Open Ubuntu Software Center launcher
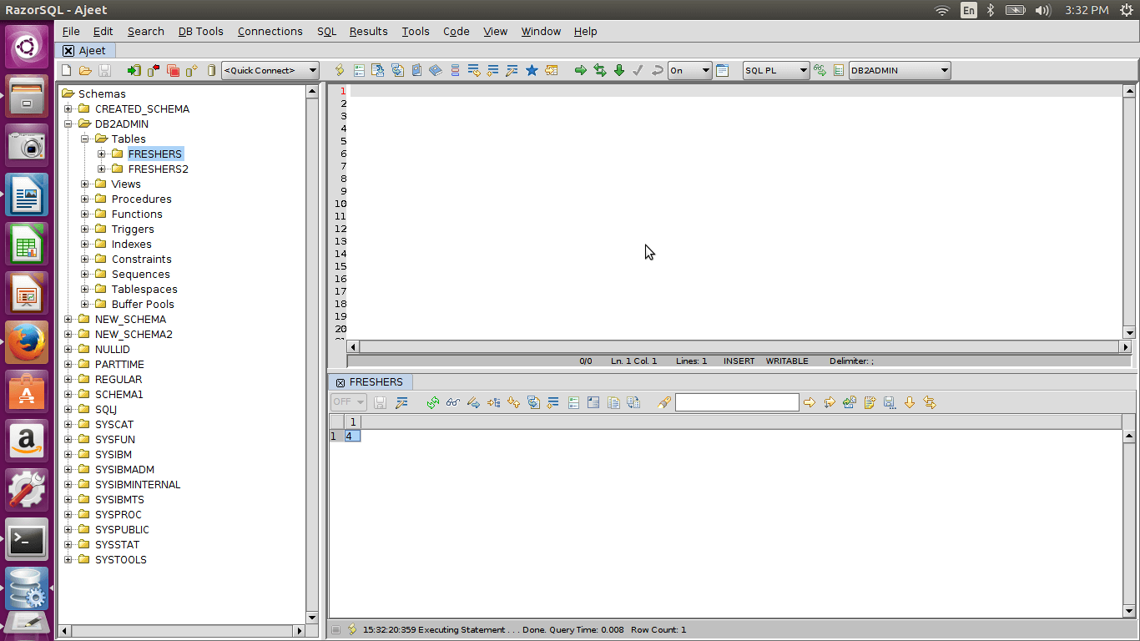Image resolution: width=1140 pixels, height=641 pixels. point(27,391)
